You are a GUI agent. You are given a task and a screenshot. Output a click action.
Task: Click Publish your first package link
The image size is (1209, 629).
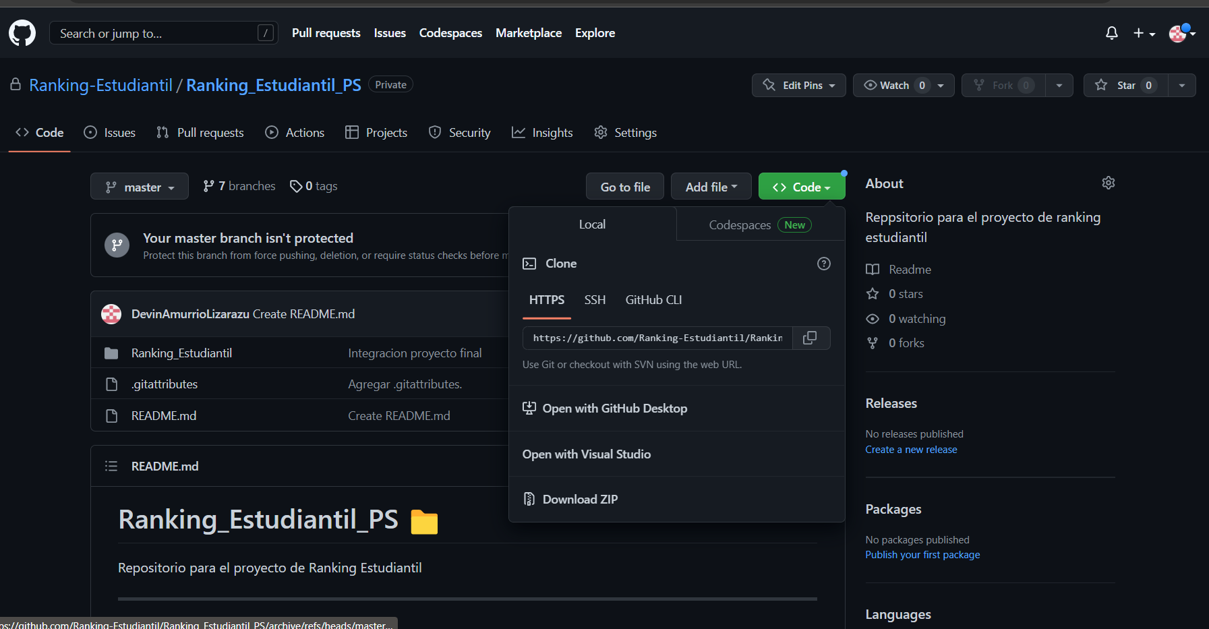(x=922, y=555)
